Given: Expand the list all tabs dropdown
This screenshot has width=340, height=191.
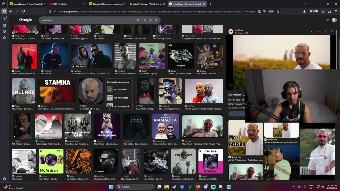Looking at the screenshot, I should pos(305,4).
